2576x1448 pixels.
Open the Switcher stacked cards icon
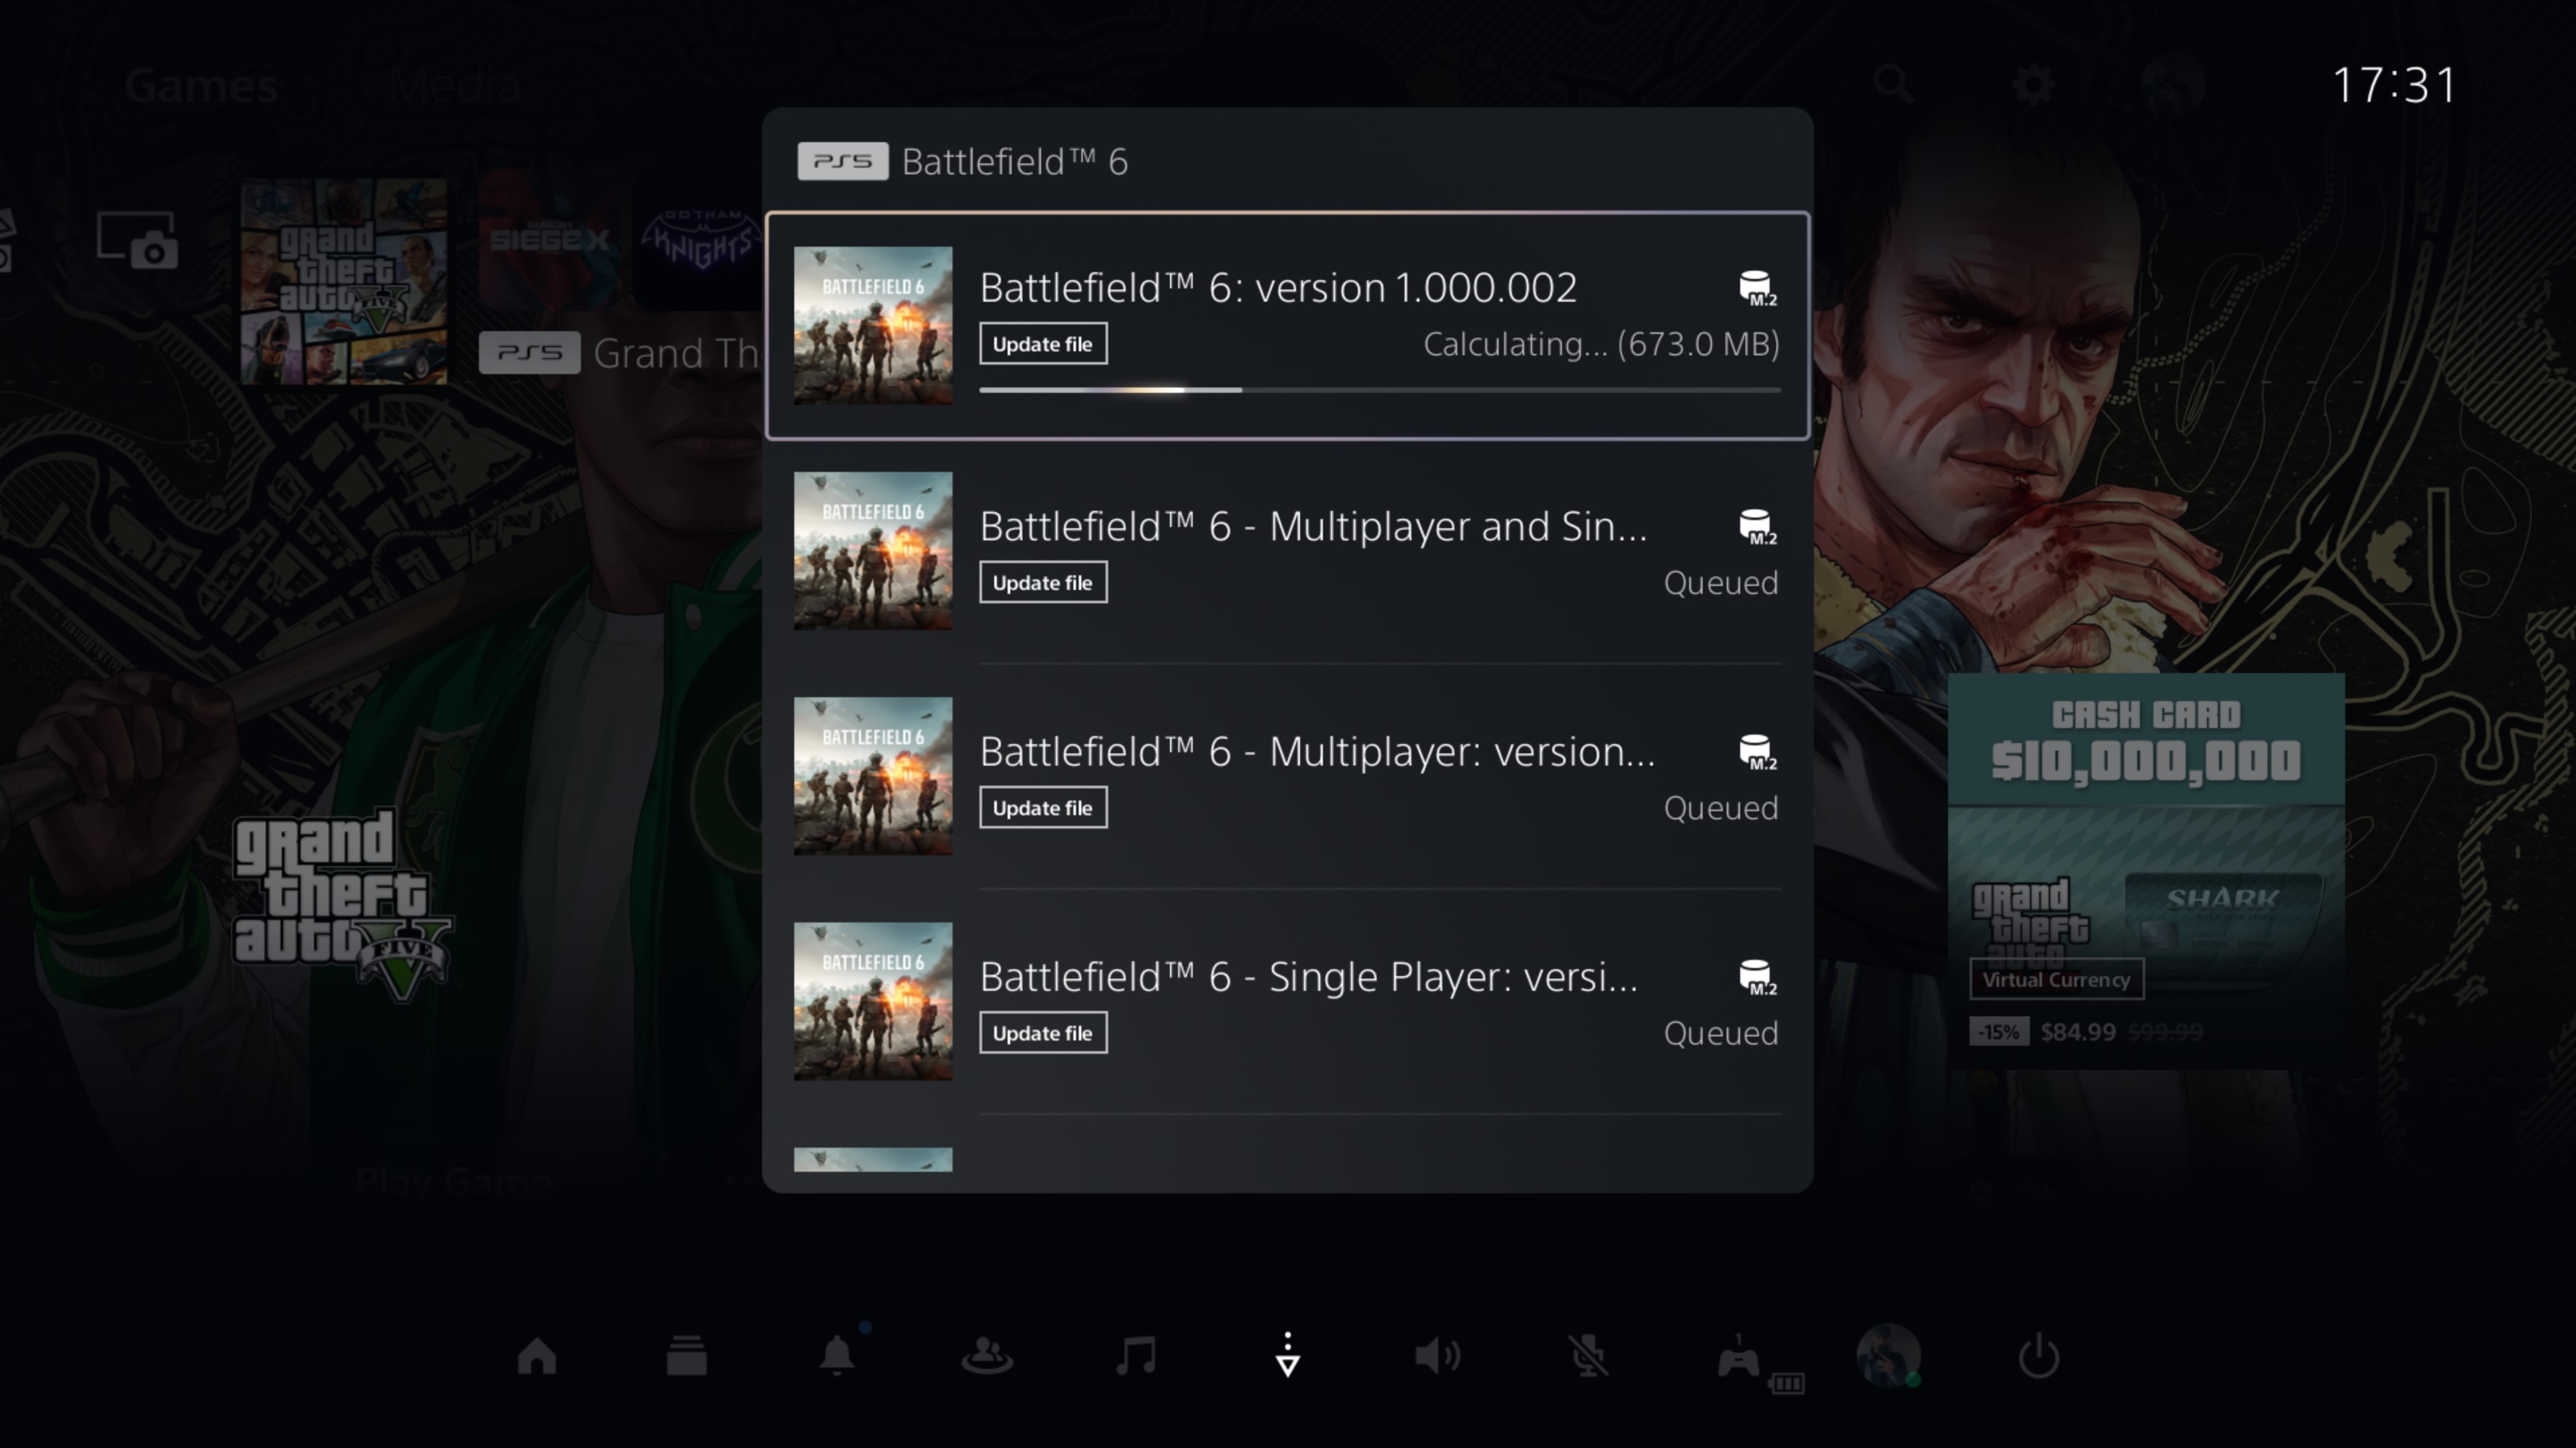(x=687, y=1356)
